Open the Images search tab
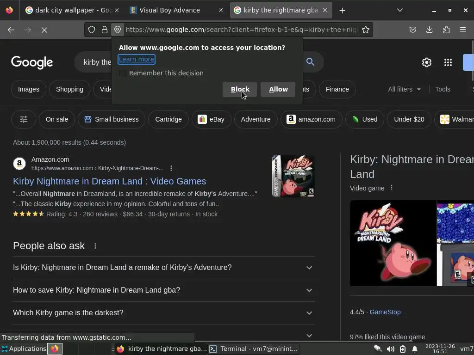474x355 pixels. (x=28, y=89)
